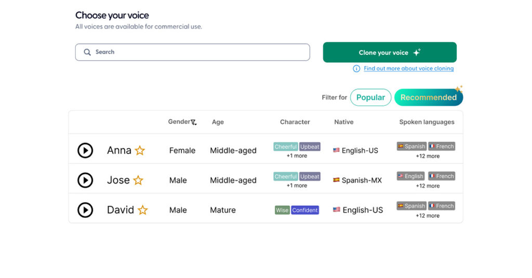Viewport: 532px width, 278px height.
Task: Mark David as favorite with star
Action: coord(142,210)
